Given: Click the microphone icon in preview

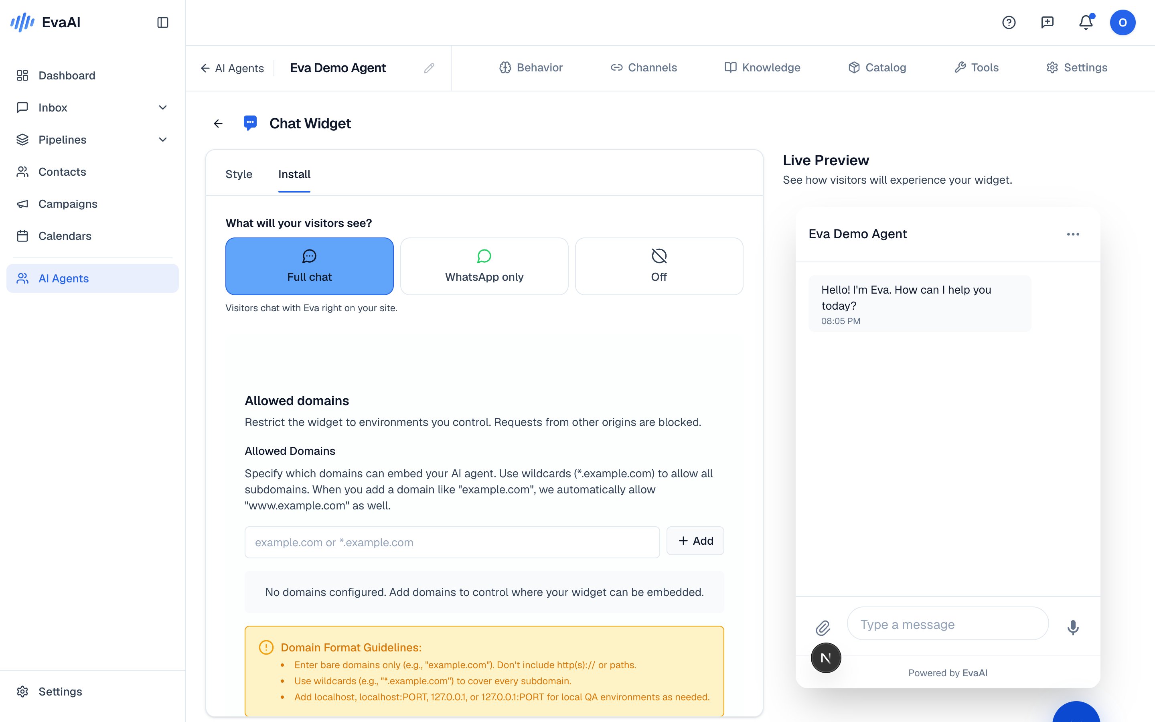Looking at the screenshot, I should point(1073,627).
